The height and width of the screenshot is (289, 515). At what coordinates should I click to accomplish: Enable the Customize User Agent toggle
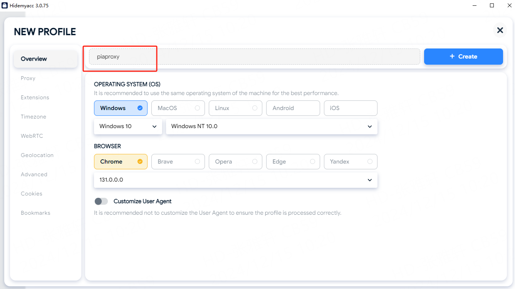click(x=101, y=201)
